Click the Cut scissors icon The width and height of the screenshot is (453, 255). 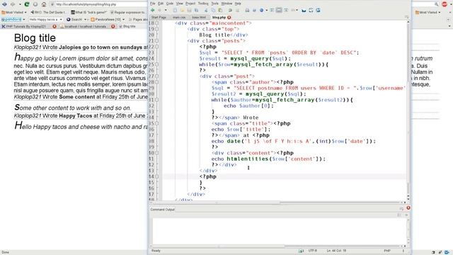pyautogui.click(x=206, y=10)
